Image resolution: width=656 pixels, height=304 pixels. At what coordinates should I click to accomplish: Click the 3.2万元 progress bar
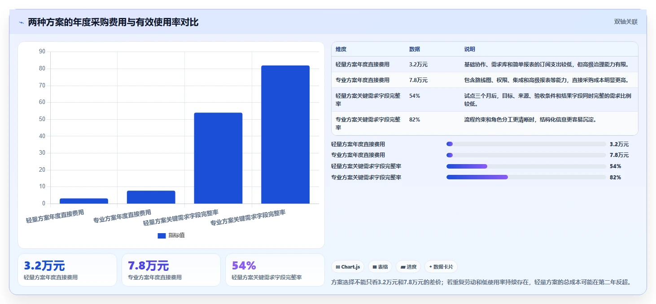pyautogui.click(x=526, y=144)
